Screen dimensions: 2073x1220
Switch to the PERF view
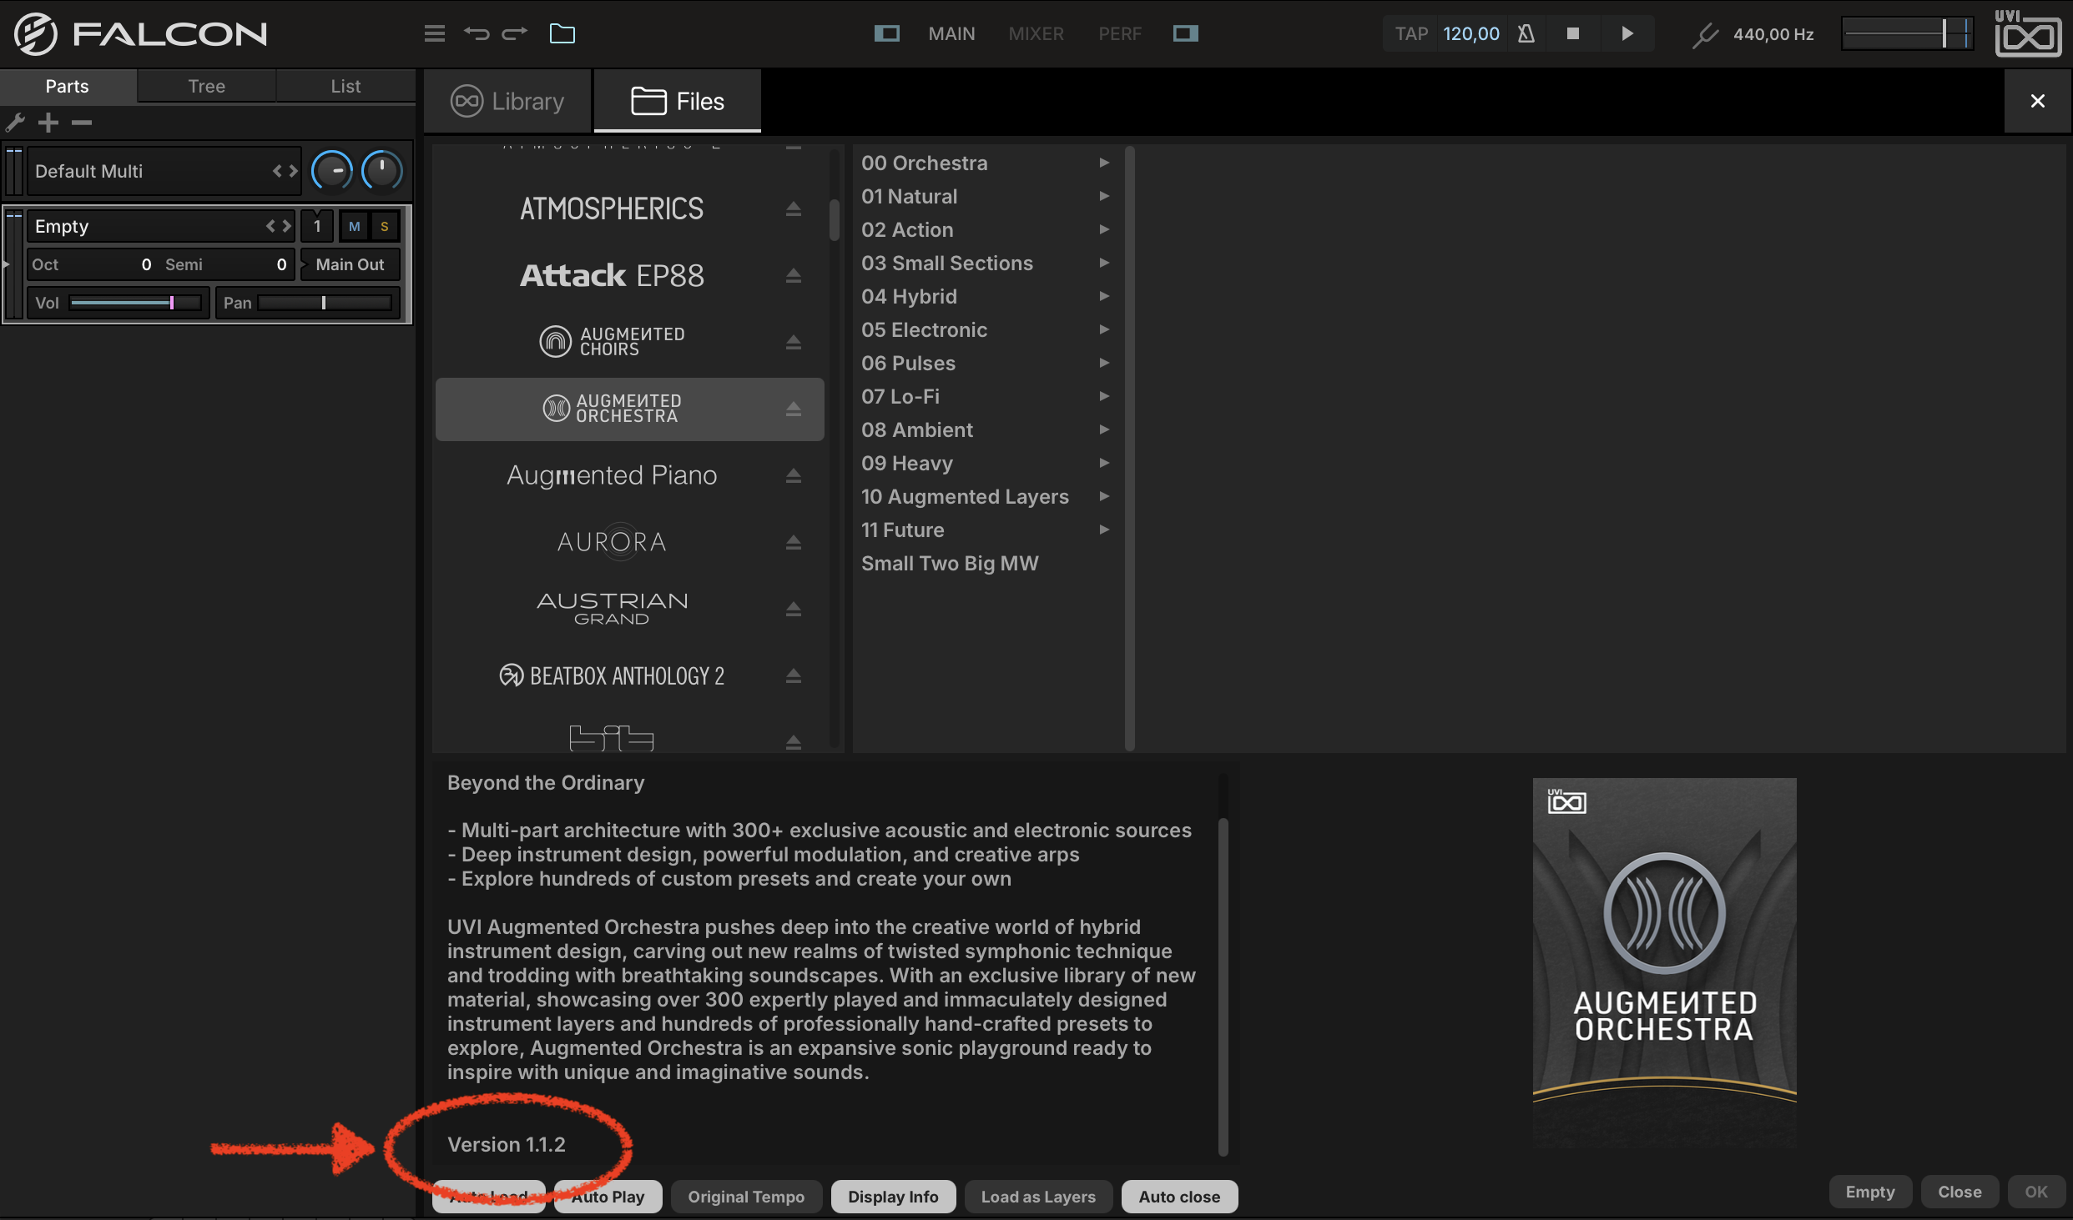pos(1119,33)
